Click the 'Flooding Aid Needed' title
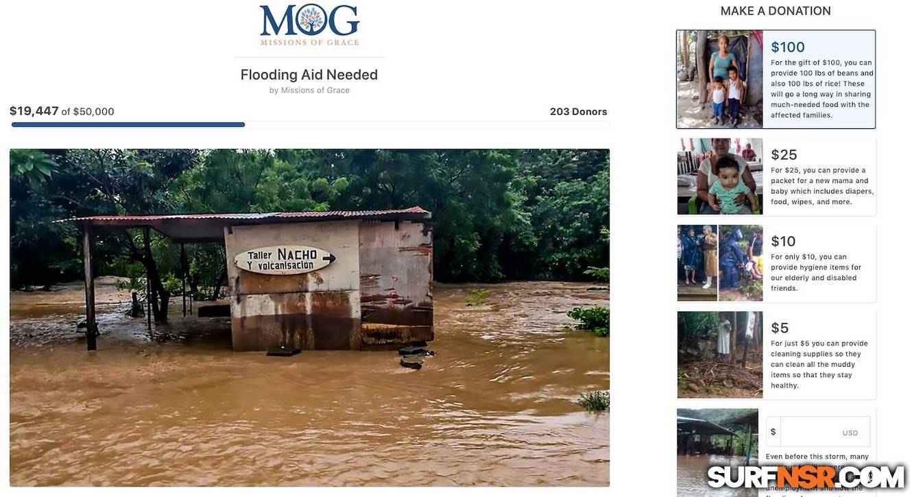 (309, 75)
